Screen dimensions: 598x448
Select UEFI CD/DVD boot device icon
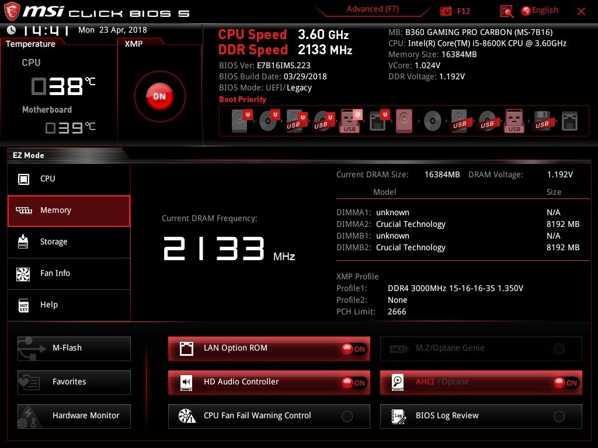point(269,121)
